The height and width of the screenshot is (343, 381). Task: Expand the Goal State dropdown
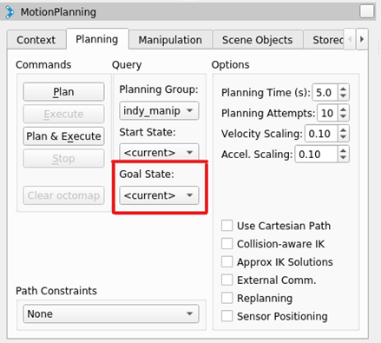click(x=159, y=195)
